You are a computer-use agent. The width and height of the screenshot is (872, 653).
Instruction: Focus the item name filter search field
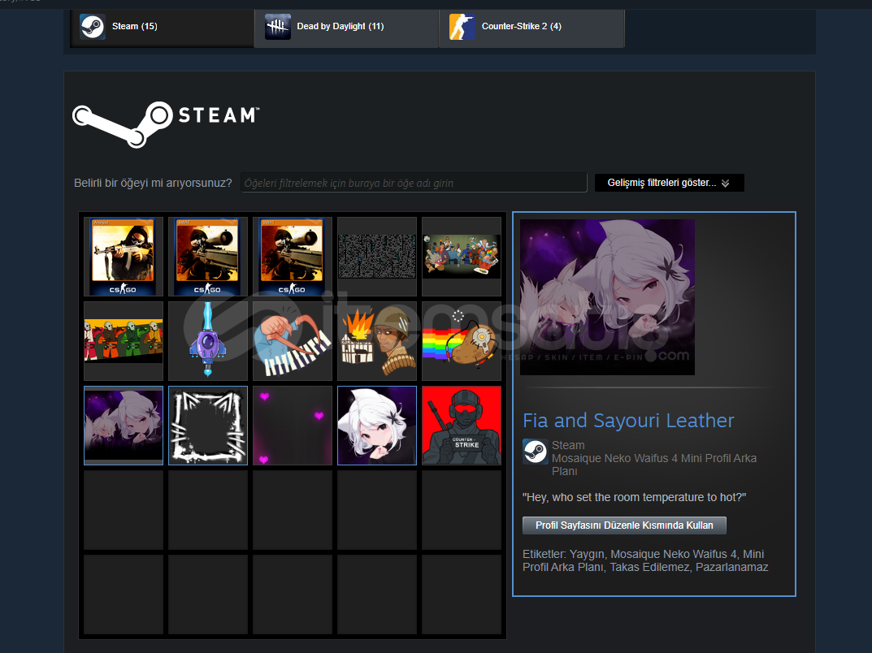click(414, 183)
